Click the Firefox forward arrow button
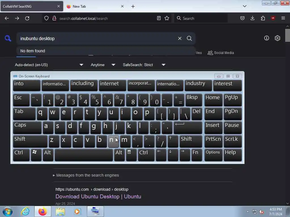Screen dimensions: 290x217 [17, 18]
